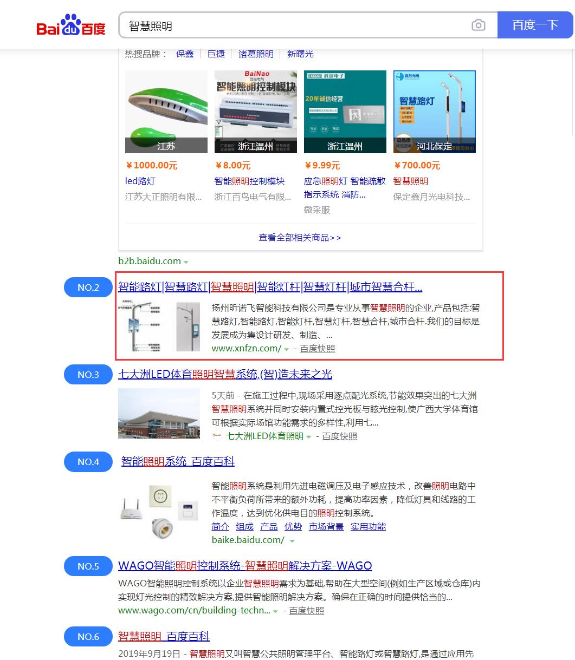Jump to the 优势 section link
The width and height of the screenshot is (575, 660).
click(x=293, y=526)
